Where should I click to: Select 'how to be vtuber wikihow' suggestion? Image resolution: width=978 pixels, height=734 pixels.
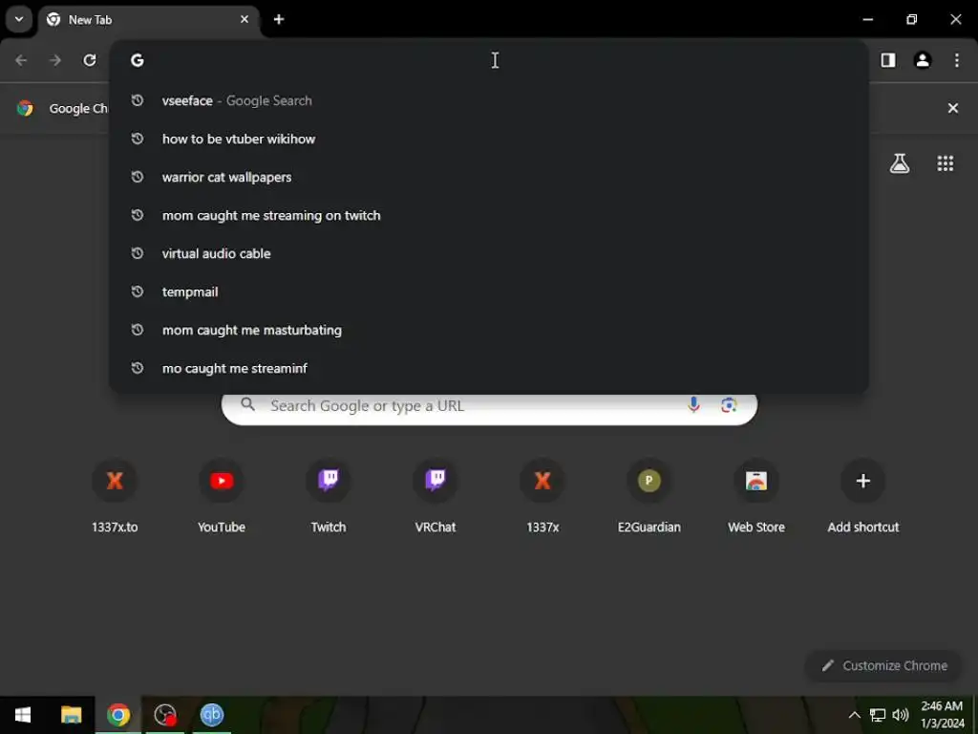click(489, 139)
